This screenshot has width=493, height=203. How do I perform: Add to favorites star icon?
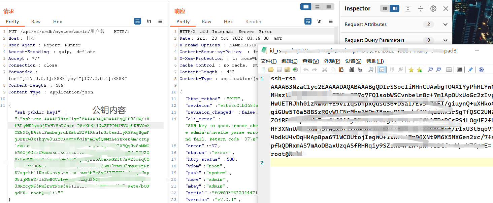coord(411,70)
